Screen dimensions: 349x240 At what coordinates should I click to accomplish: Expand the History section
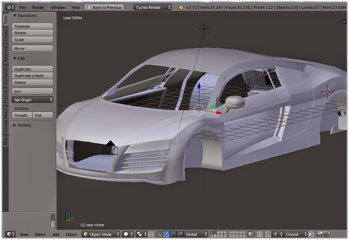tap(23, 125)
